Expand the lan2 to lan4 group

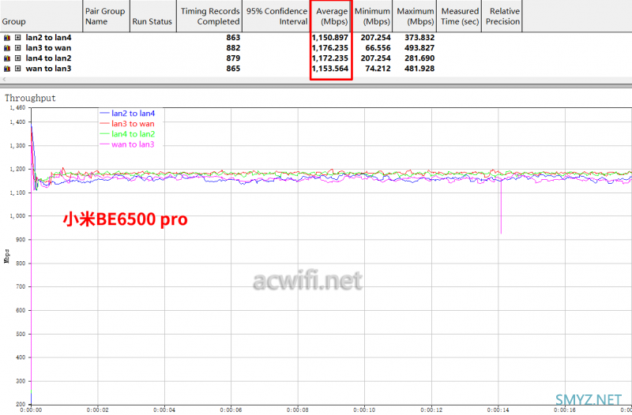tap(17, 38)
